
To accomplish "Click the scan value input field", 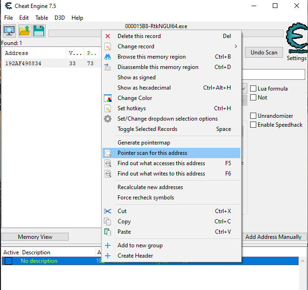I will pos(273,74).
